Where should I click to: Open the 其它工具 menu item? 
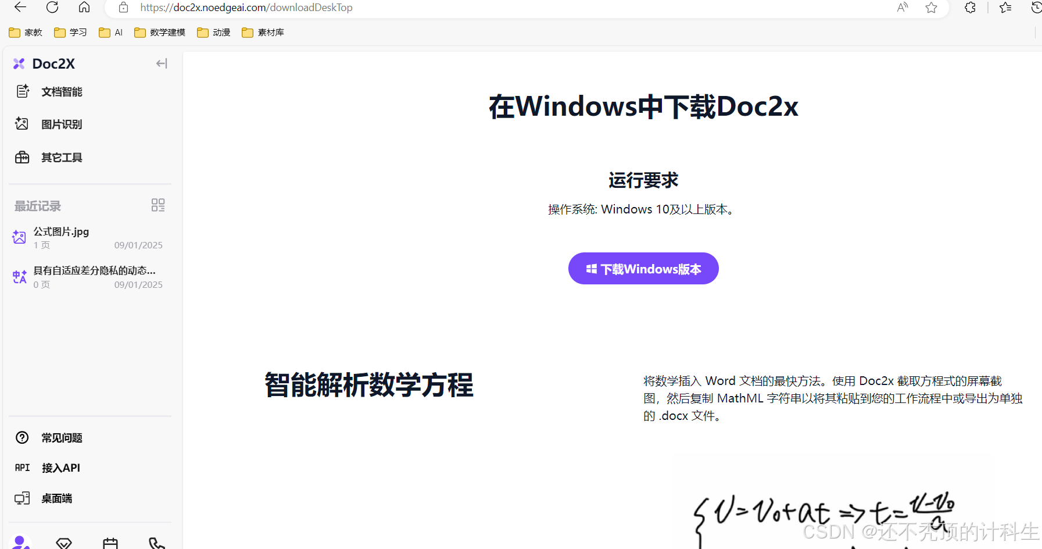click(x=62, y=158)
